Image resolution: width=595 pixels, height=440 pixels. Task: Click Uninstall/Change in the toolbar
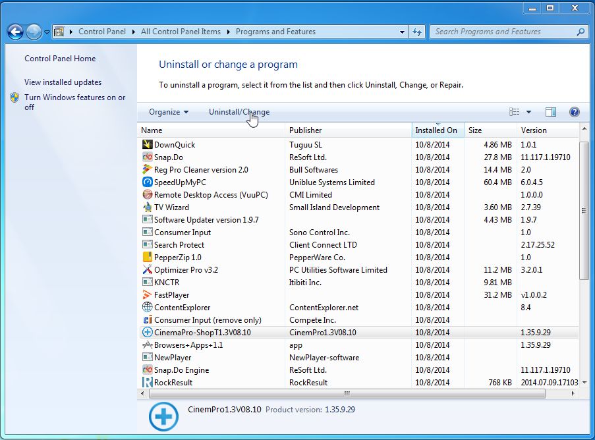239,112
